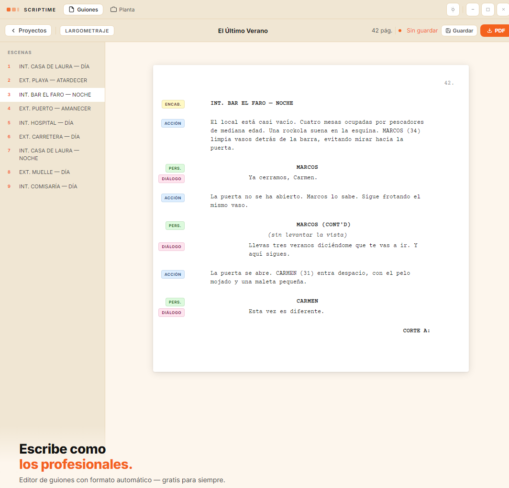Open scene 1 INT. CASA DE LAURA — DÍA
The height and width of the screenshot is (488, 509).
(52, 66)
